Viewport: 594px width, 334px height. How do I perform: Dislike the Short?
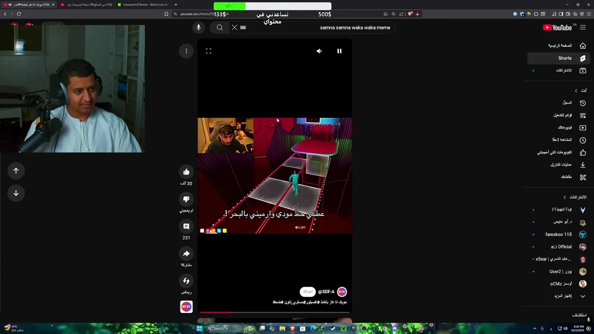[x=186, y=199]
